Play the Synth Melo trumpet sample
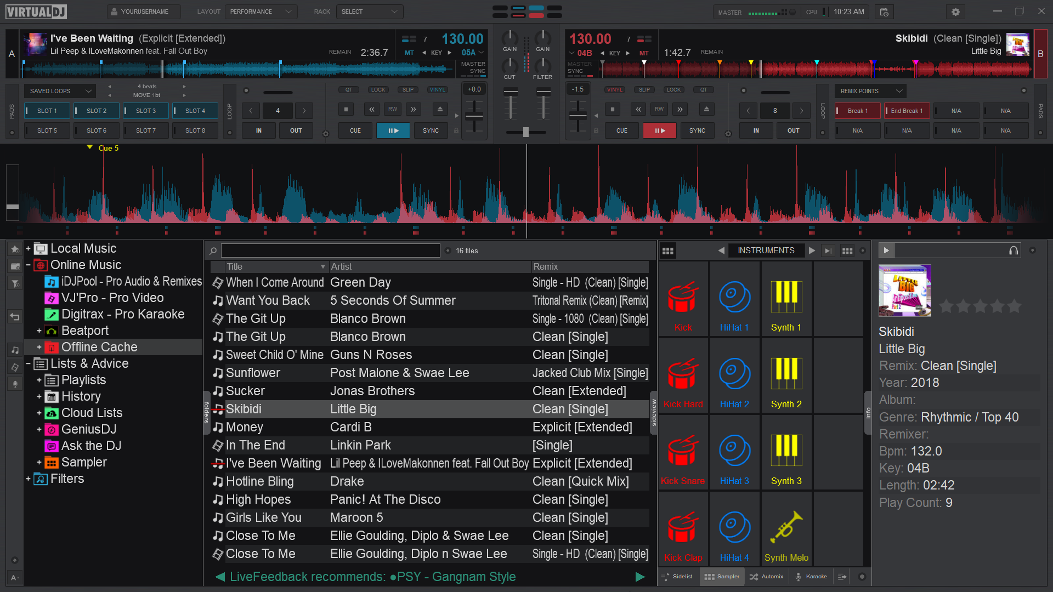This screenshot has width=1053, height=592. point(786,529)
